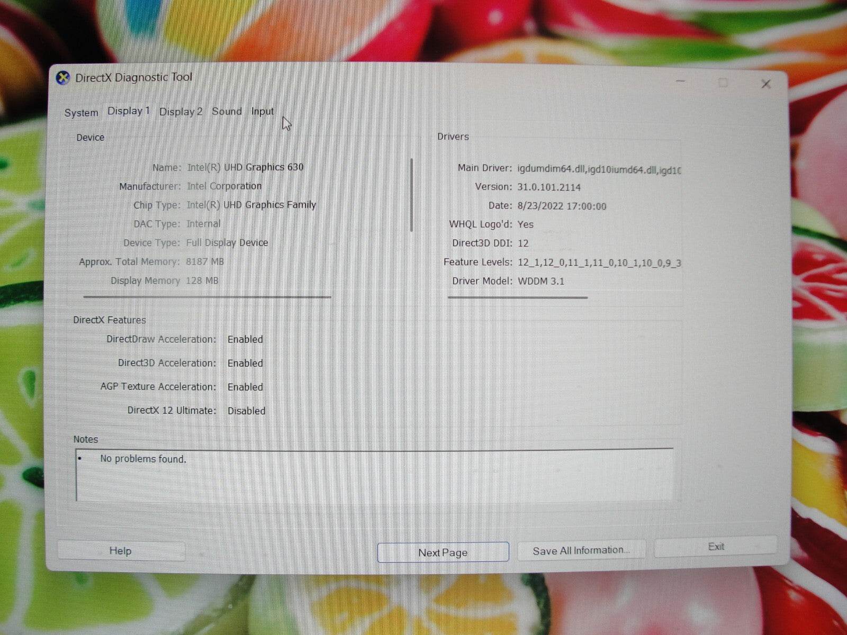The height and width of the screenshot is (635, 847).
Task: Open the Help button
Action: point(120,550)
